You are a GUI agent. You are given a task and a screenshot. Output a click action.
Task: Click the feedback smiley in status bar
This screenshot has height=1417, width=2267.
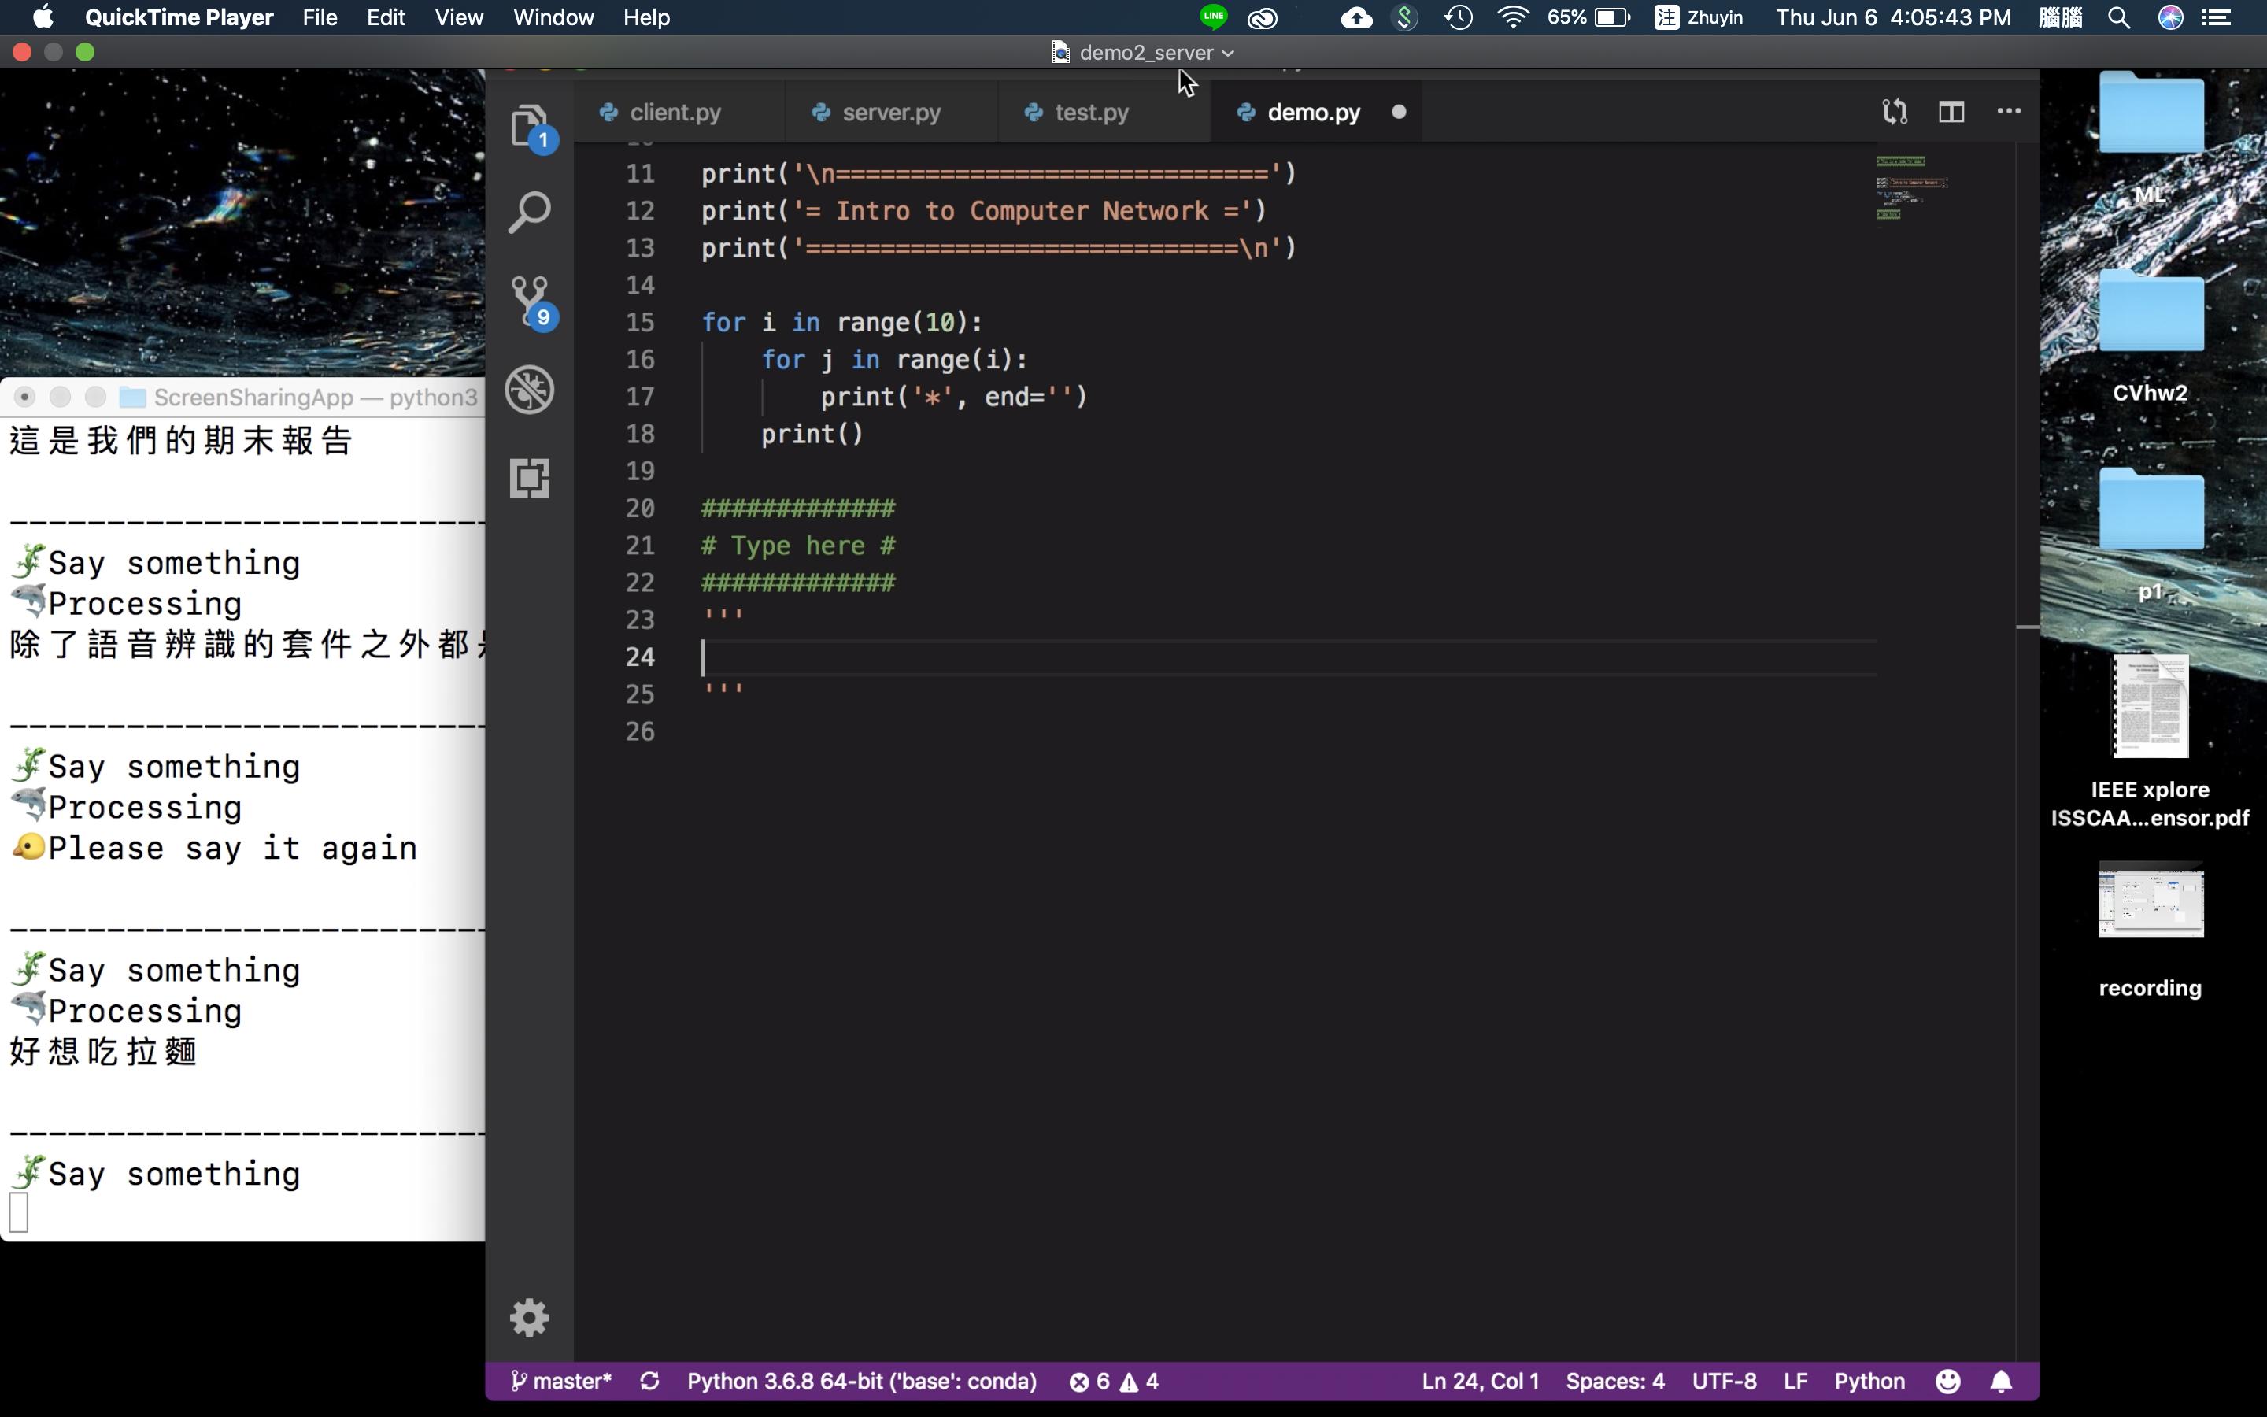(x=1947, y=1382)
